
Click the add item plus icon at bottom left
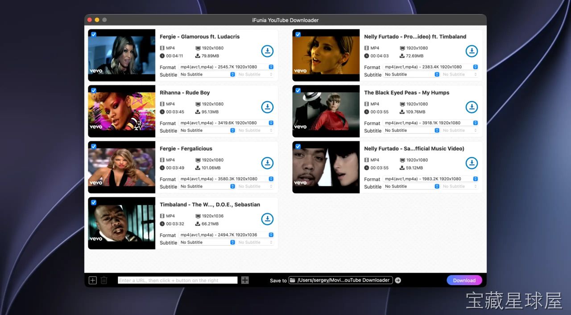pos(92,280)
